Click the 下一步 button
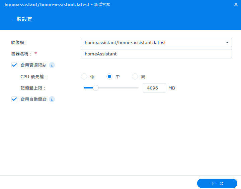Image resolution: width=241 pixels, height=189 pixels. tap(217, 183)
